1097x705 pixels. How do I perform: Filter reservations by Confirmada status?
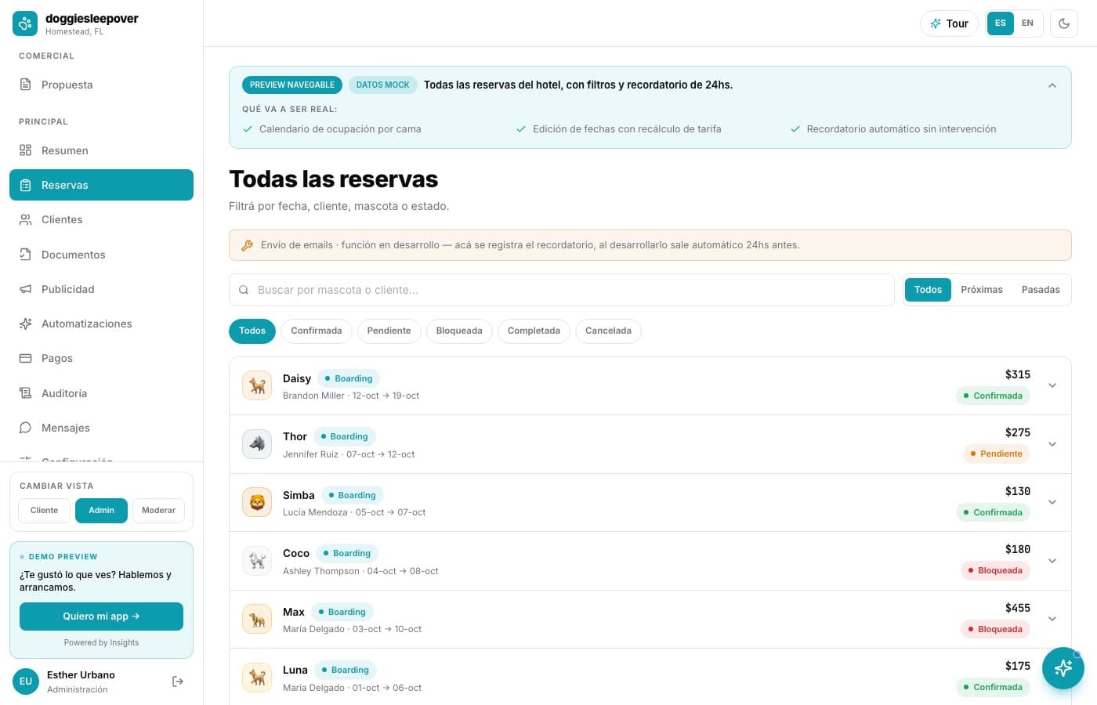coord(317,331)
